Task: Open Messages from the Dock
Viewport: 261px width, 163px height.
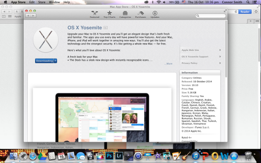Action: [x=80, y=156]
